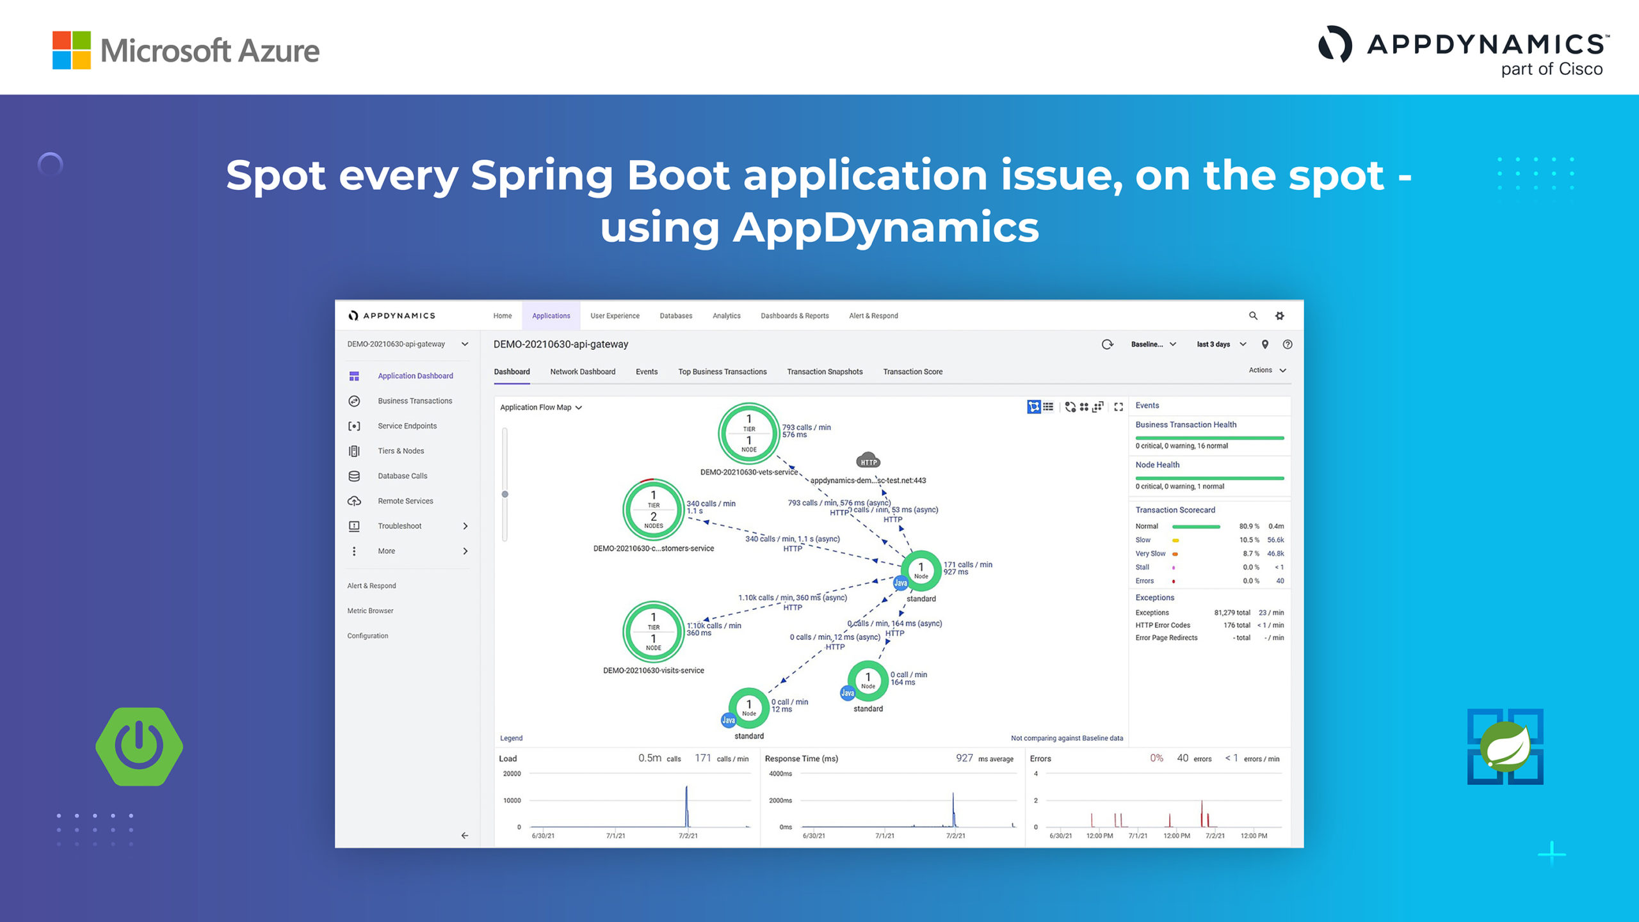Open the Analytics menu item

pos(727,315)
